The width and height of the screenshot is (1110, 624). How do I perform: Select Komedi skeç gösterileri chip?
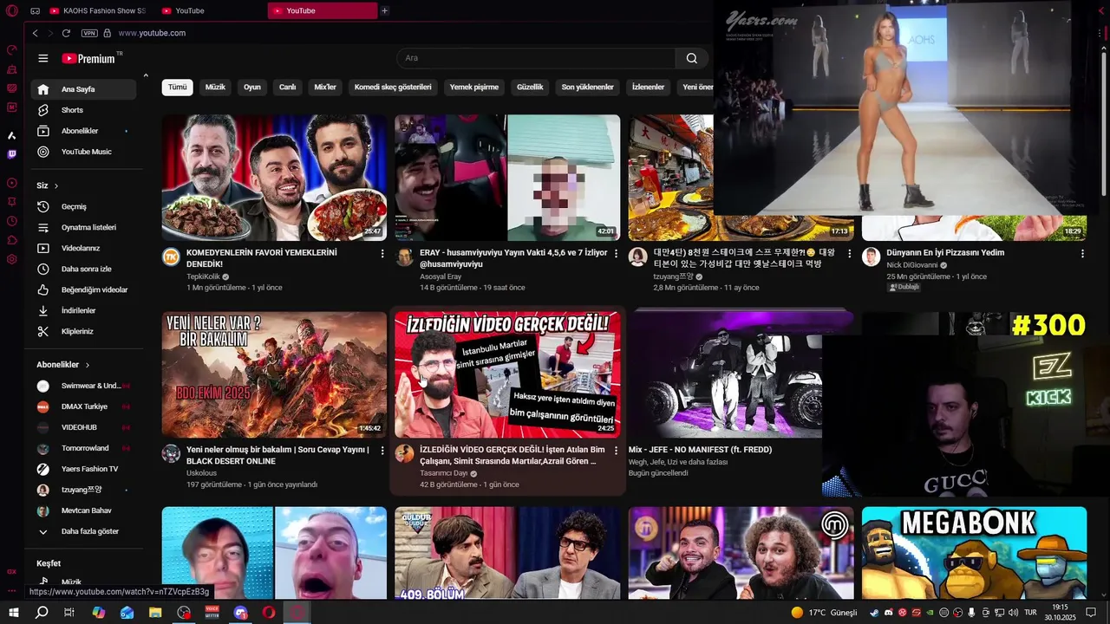393,87
